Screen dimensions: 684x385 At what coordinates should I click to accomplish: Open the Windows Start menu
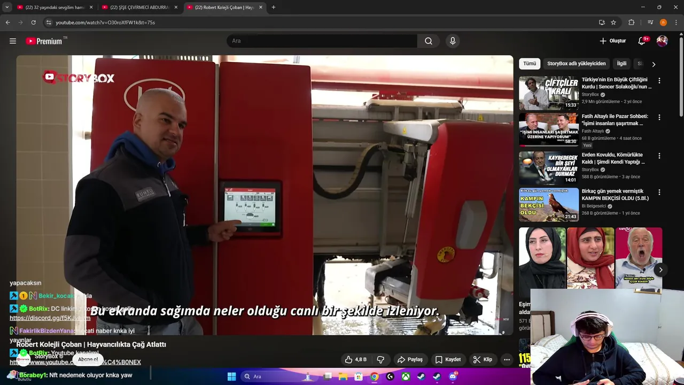coord(231,376)
